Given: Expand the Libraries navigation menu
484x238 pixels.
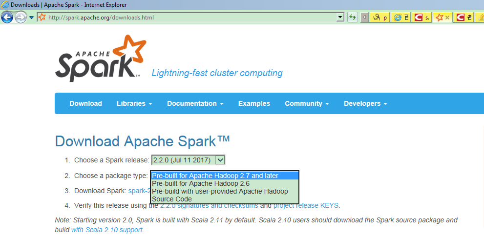Looking at the screenshot, I should click(135, 103).
